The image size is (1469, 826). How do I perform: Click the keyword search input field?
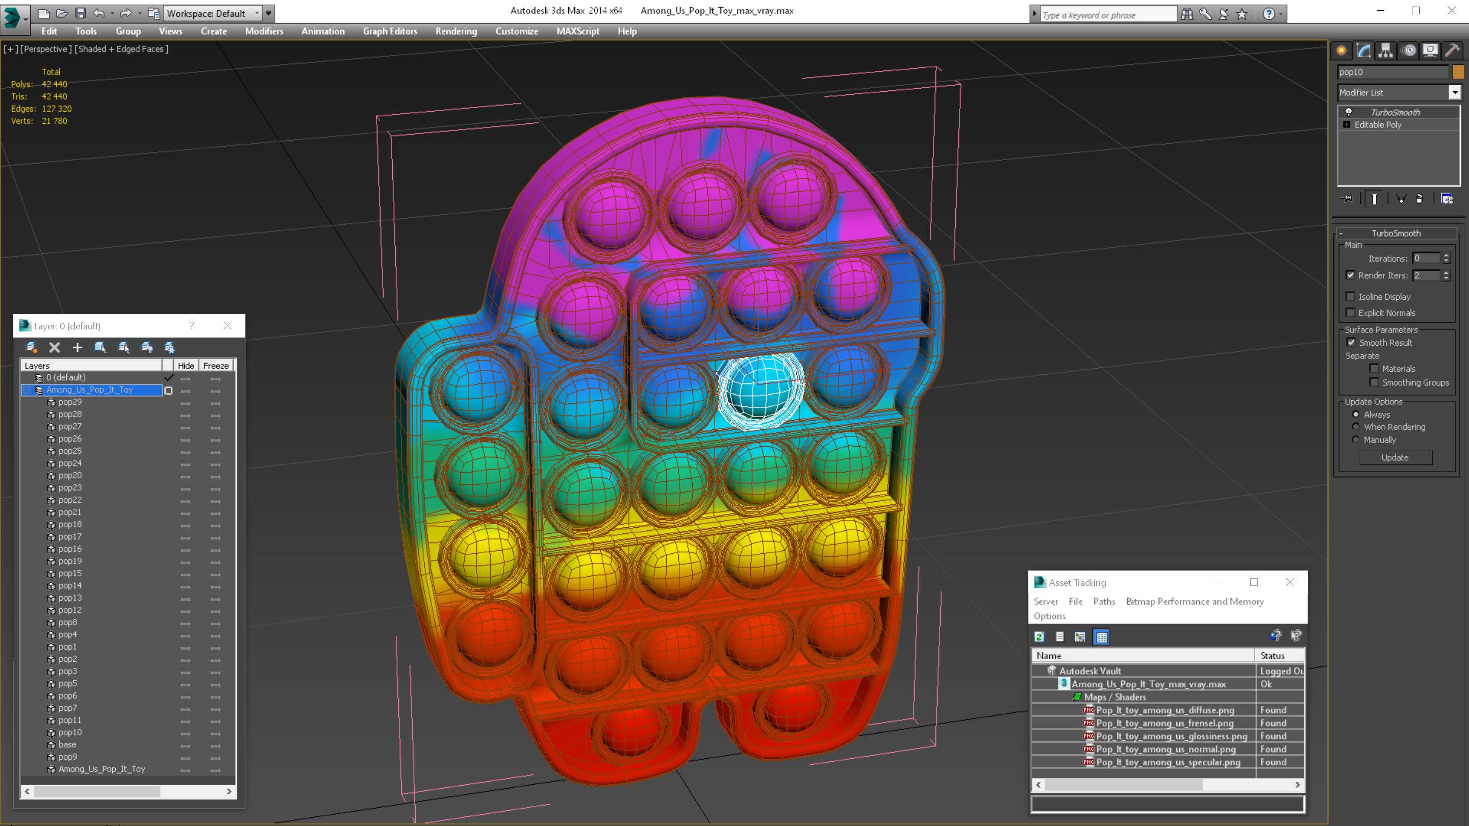pyautogui.click(x=1108, y=15)
